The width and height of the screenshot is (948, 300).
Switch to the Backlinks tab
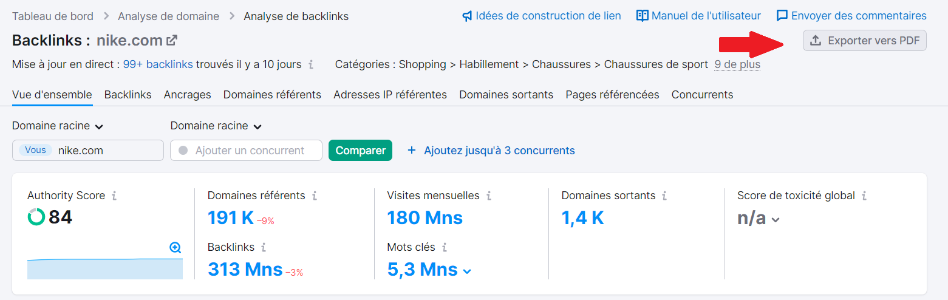pos(128,95)
